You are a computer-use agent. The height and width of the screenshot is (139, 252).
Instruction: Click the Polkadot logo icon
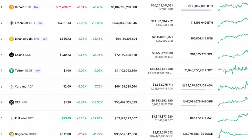[12, 118]
